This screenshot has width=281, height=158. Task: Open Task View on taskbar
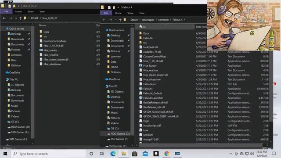coord(102,154)
